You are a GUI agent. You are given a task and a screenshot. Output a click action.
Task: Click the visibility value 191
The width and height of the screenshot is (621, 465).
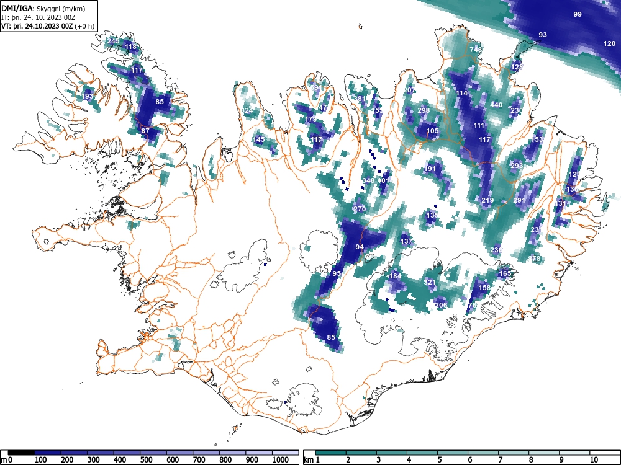coord(430,169)
